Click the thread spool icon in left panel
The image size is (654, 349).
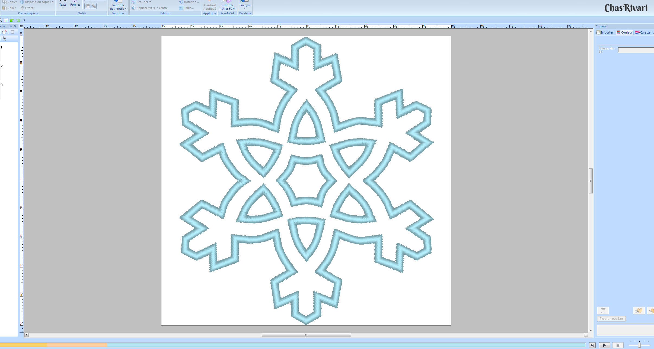coord(12,32)
